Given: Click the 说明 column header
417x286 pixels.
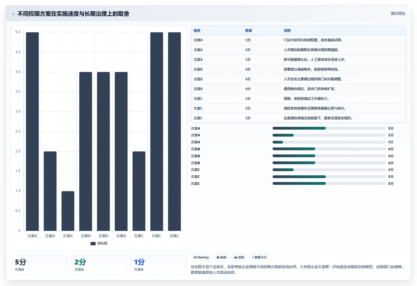Looking at the screenshot, I should (287, 31).
